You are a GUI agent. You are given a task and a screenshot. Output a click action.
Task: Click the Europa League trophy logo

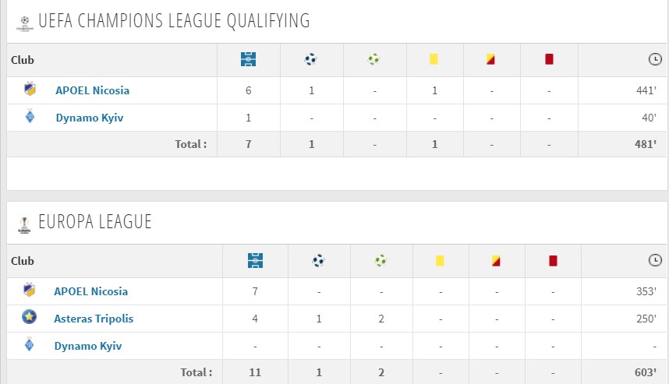[24, 225]
